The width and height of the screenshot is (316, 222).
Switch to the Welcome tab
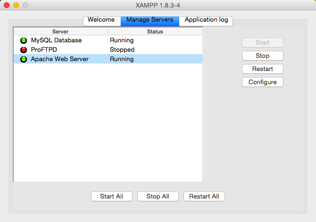tap(102, 20)
